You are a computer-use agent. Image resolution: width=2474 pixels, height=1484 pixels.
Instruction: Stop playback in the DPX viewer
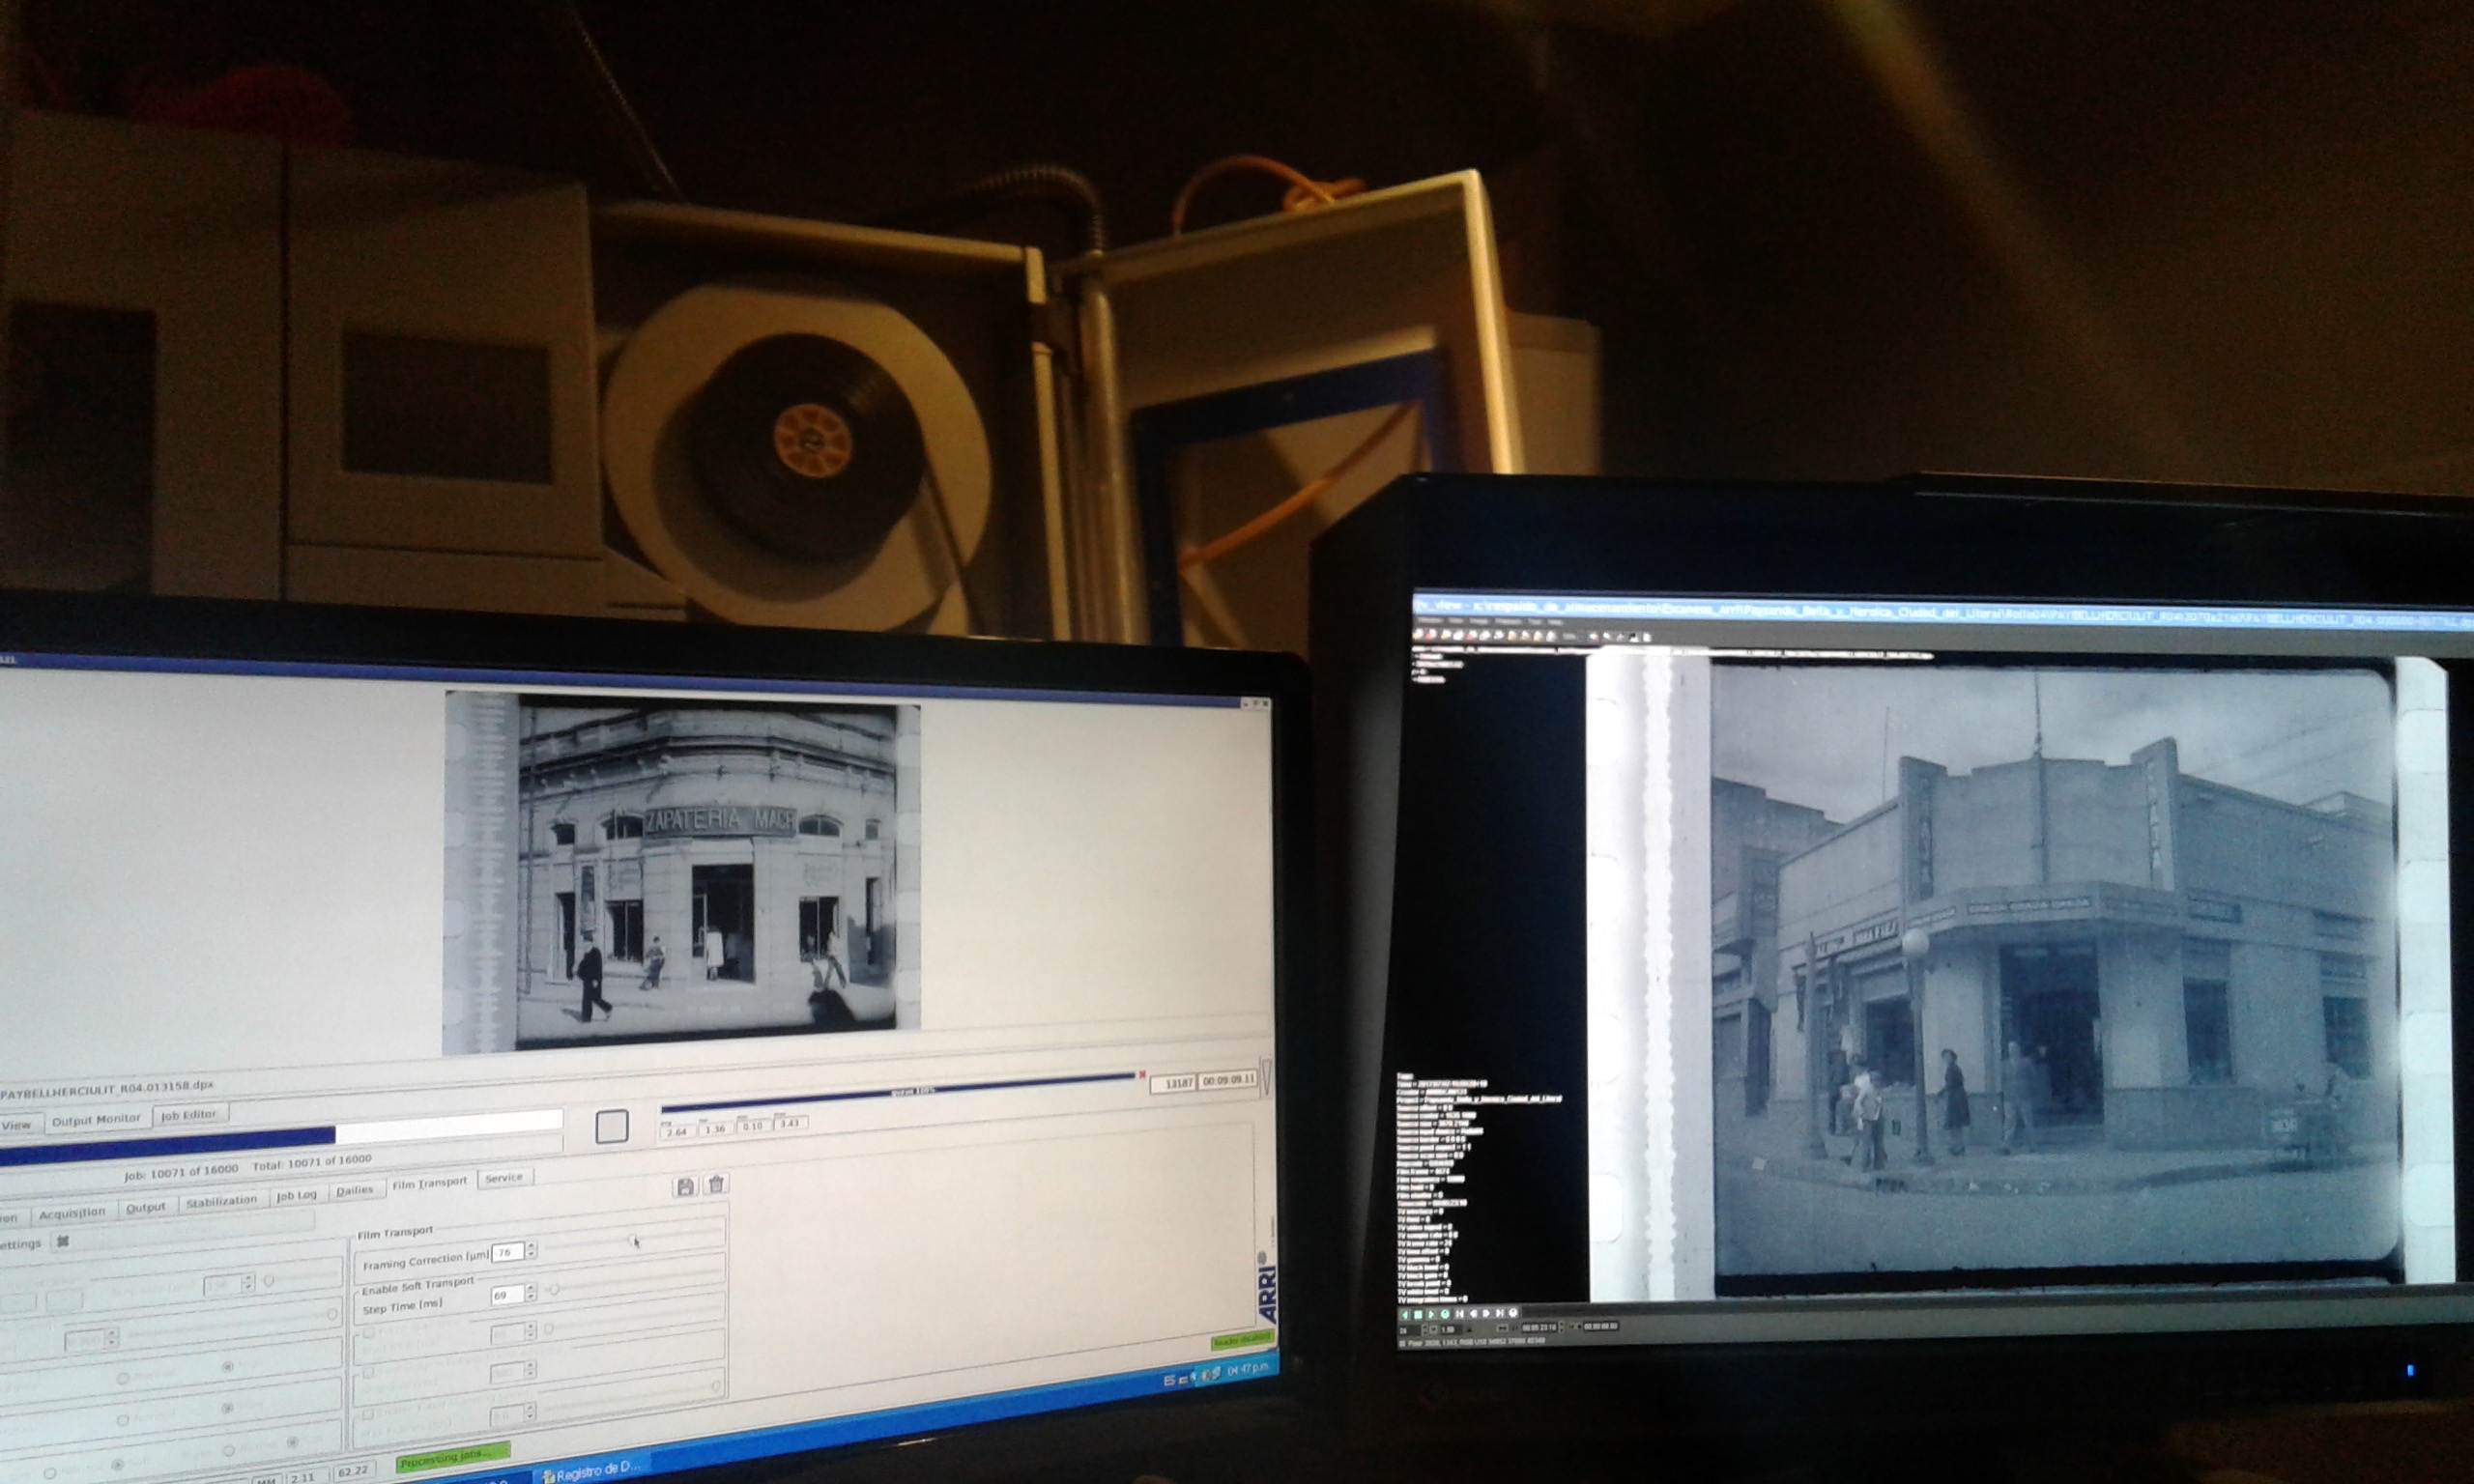pyautogui.click(x=1418, y=1314)
